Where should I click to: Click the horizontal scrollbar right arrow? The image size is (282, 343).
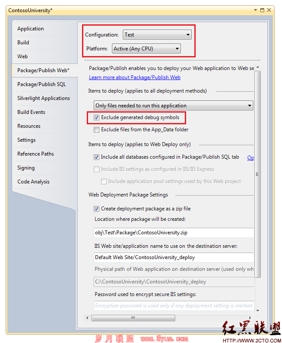(250, 318)
